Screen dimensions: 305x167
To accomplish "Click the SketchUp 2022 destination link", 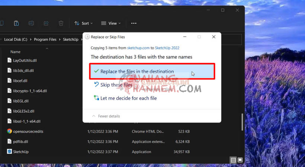I will click(167, 48).
